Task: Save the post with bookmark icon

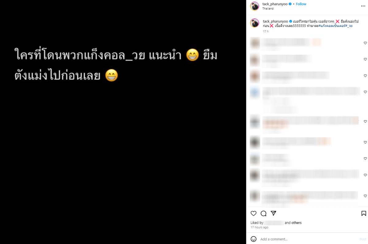Action: coord(364,213)
